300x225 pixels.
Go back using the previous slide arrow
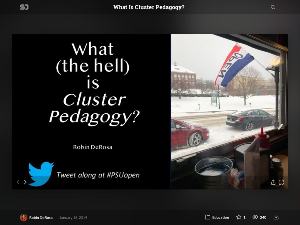[x=18, y=182]
